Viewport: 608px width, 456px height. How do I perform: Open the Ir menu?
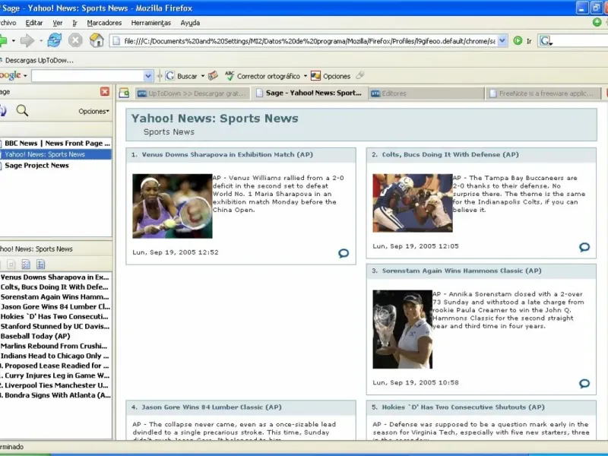[x=74, y=23]
